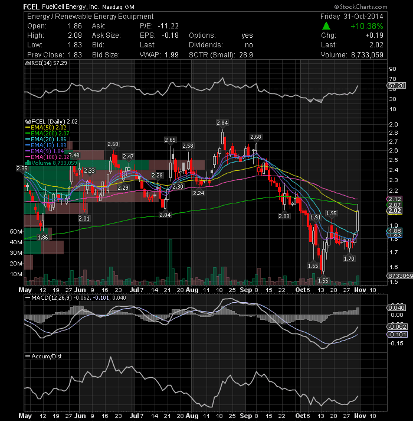
Task: Click the EPS value -0.18
Action: tap(170, 35)
